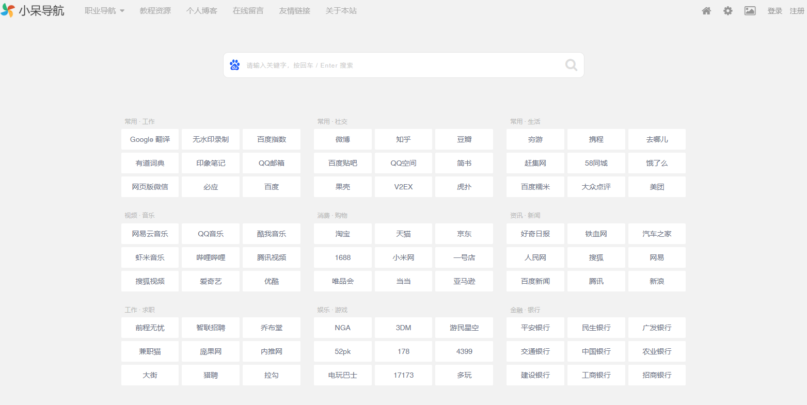Open the 虎扑 tile

[464, 187]
